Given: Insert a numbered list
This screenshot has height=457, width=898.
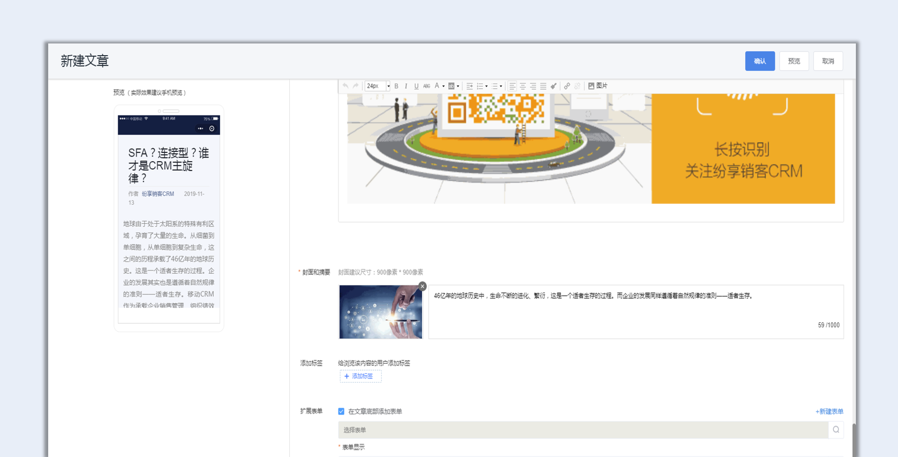Looking at the screenshot, I should click(480, 86).
